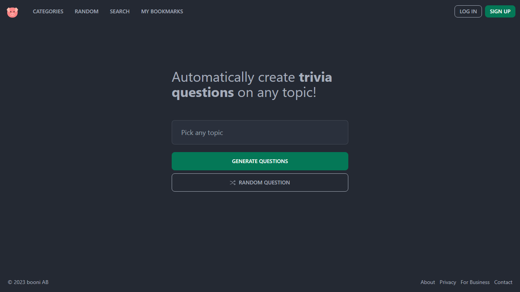Click the "© 2023 booni AB" copyright text
The height and width of the screenshot is (292, 520).
coord(28,282)
